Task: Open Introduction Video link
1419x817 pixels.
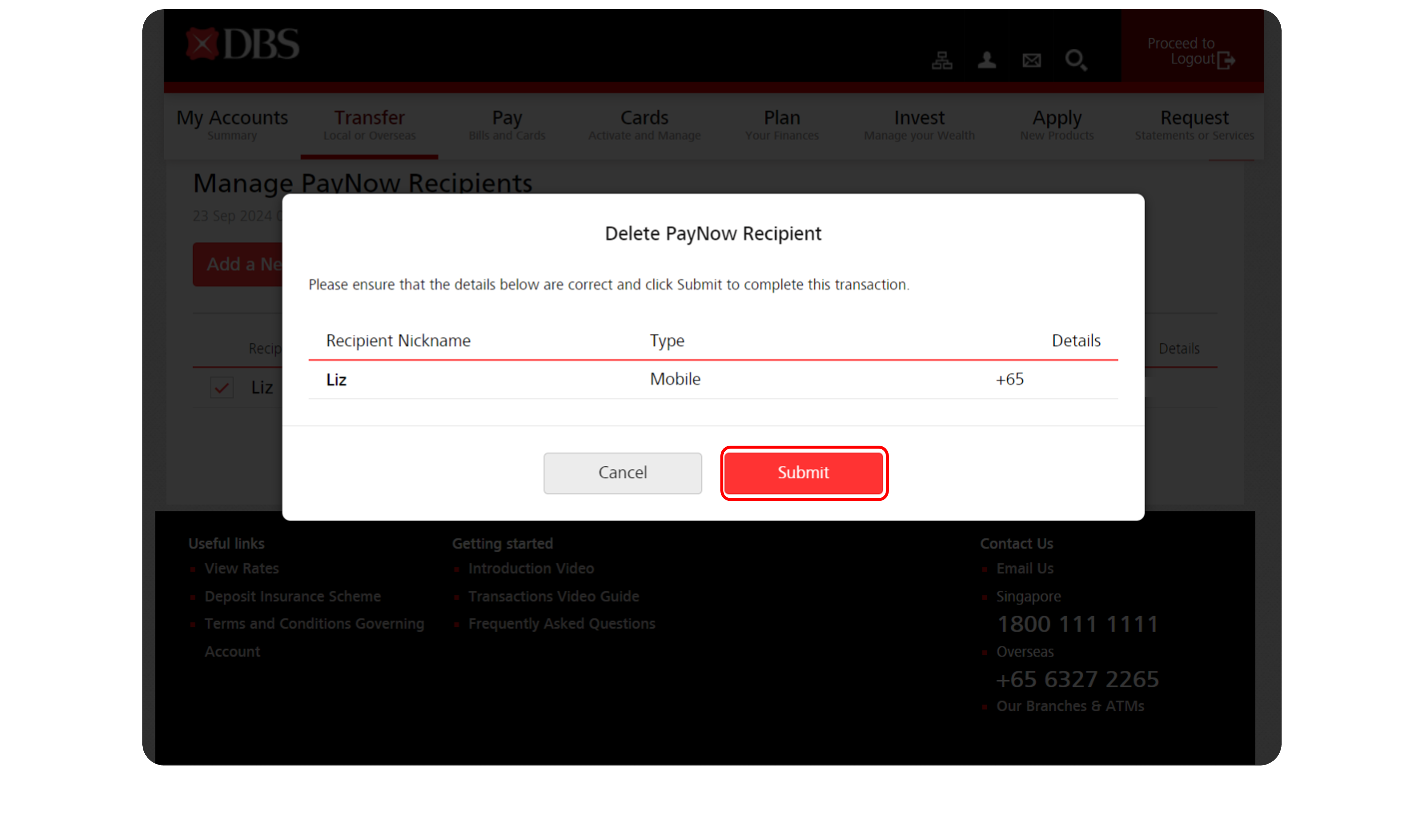Action: (x=531, y=568)
